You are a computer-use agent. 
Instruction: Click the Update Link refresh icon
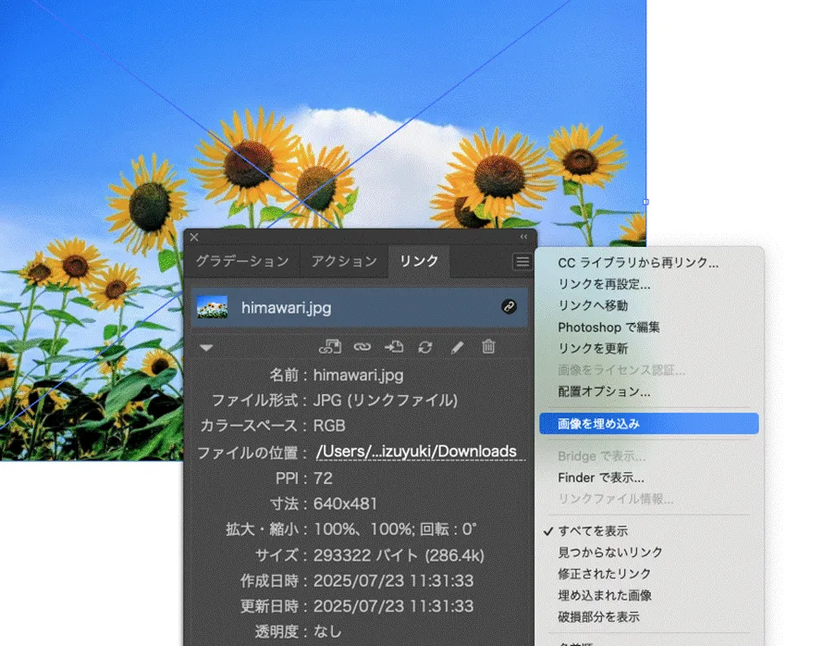pyautogui.click(x=424, y=347)
